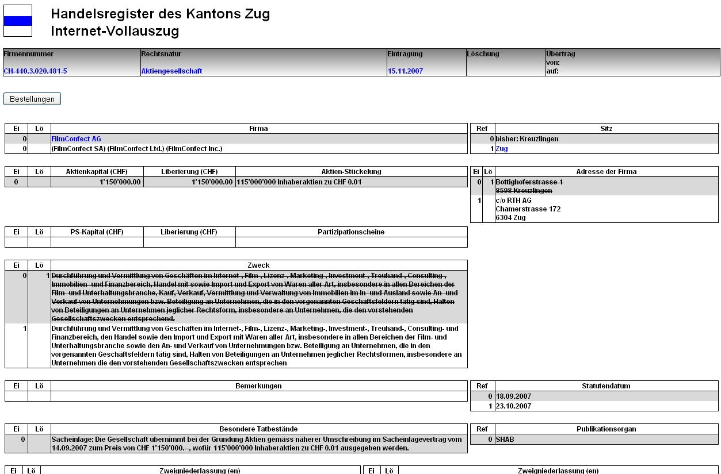This screenshot has height=474, width=721.
Task: Select the bisher: Kreuzlingen seat entry
Action: pos(527,139)
